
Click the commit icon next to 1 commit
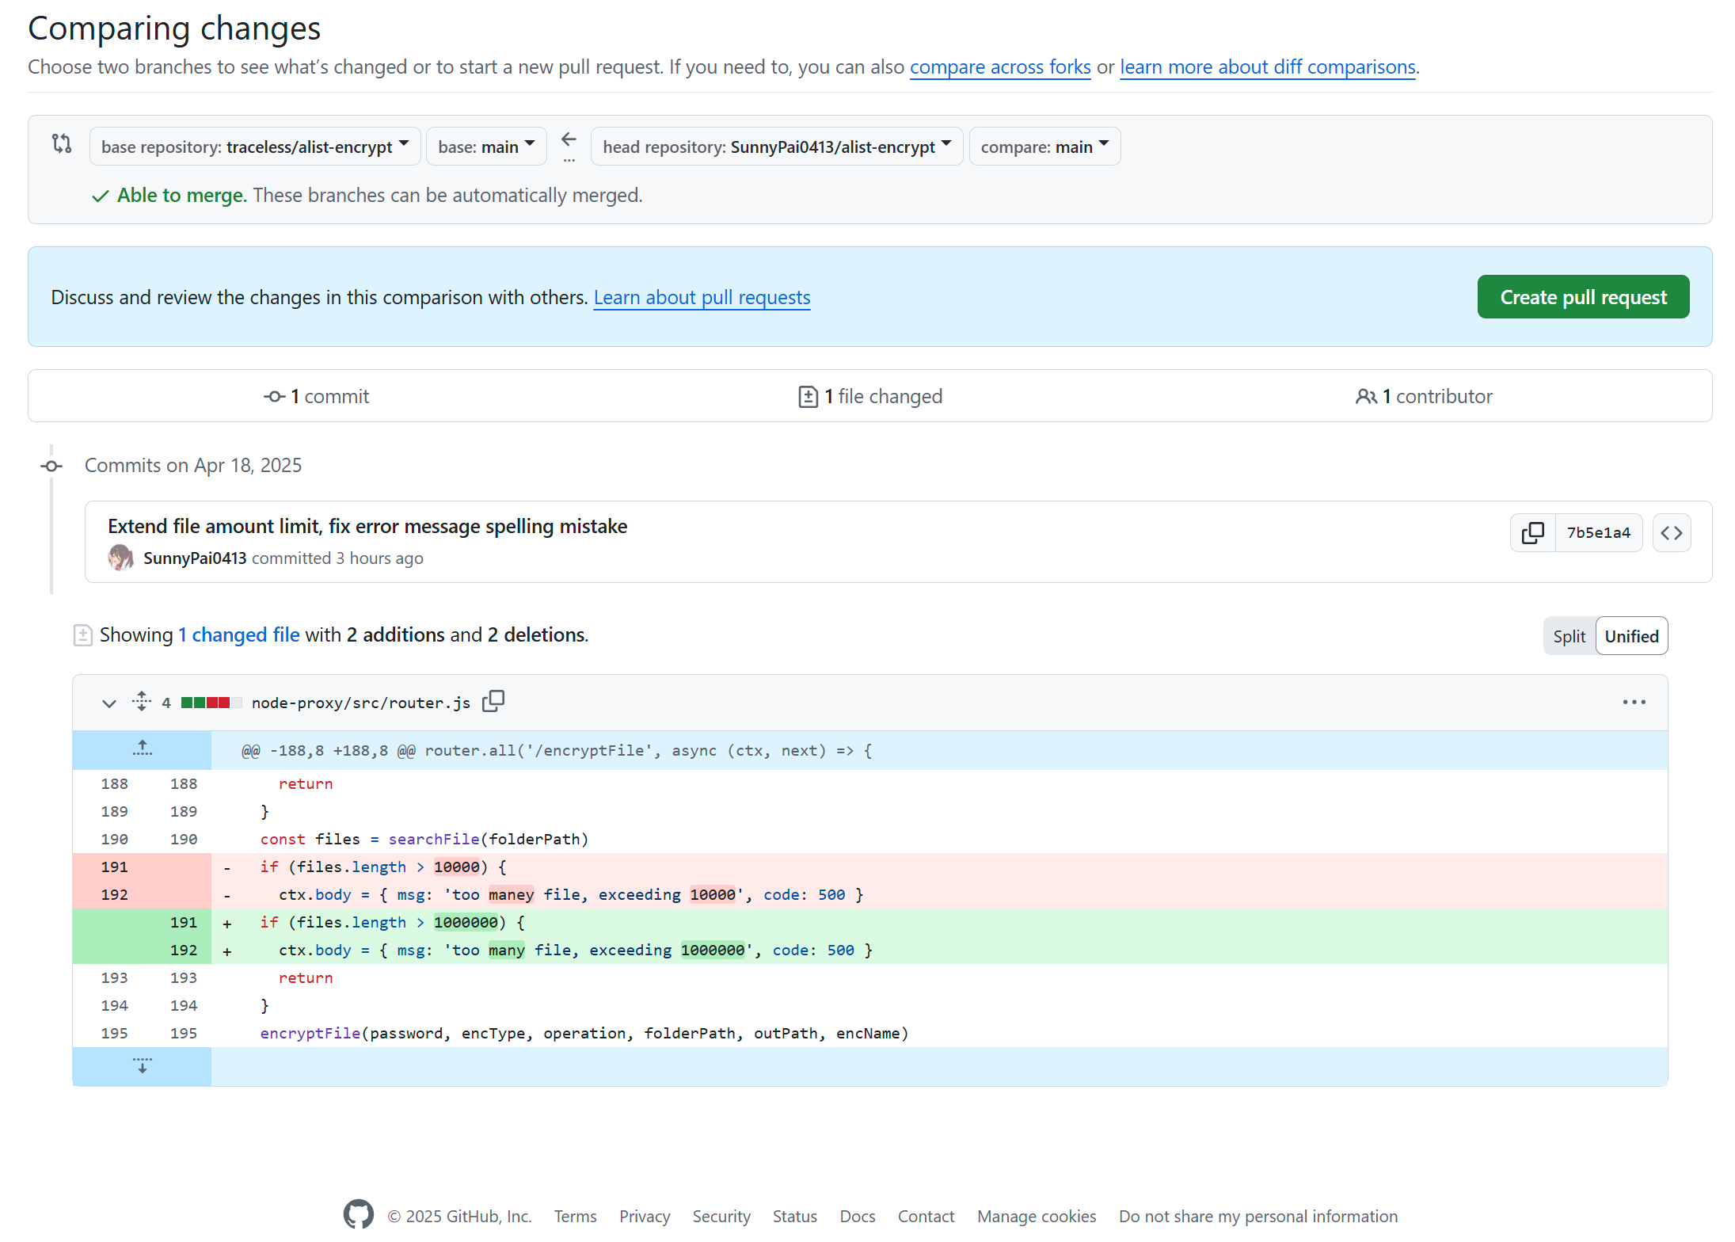[275, 396]
